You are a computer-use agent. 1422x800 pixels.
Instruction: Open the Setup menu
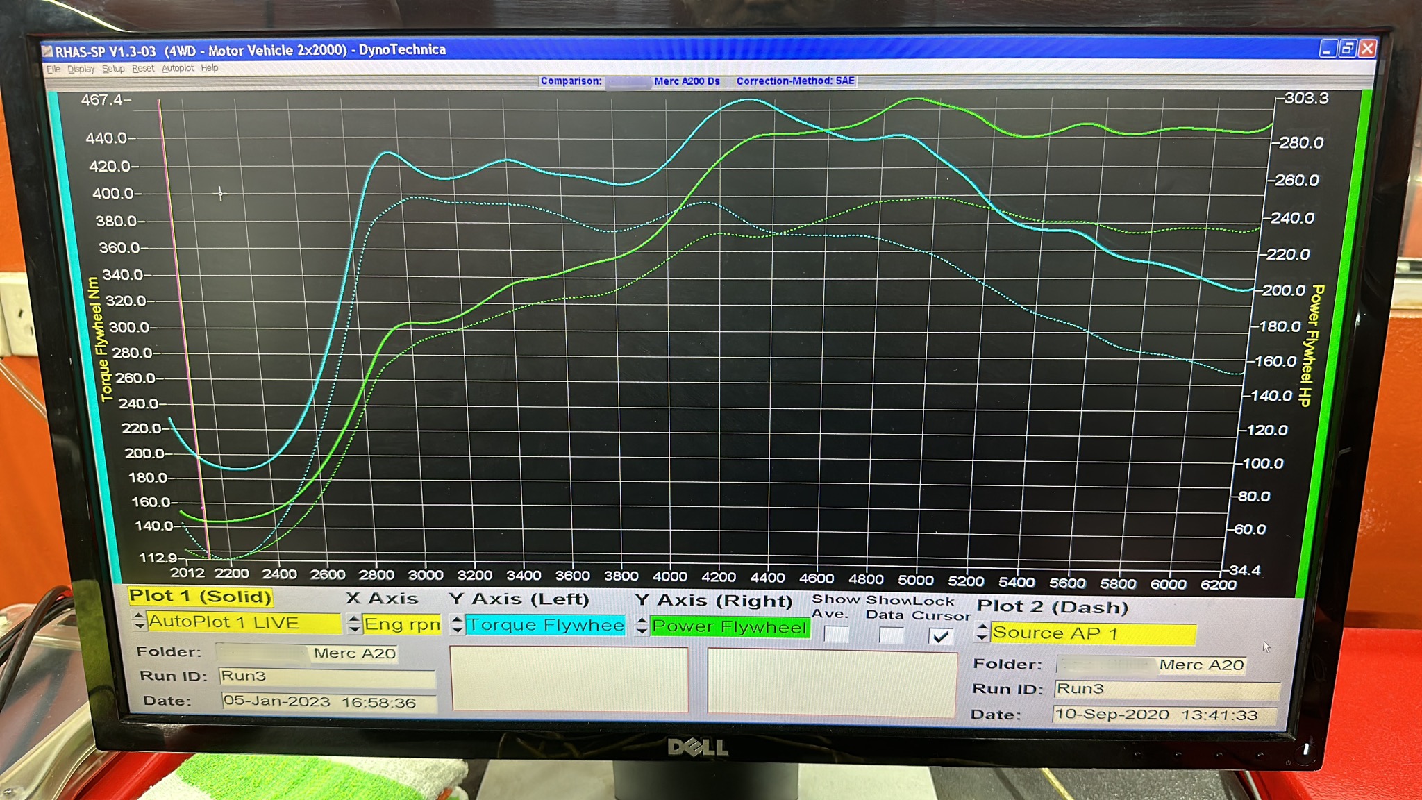(x=113, y=69)
